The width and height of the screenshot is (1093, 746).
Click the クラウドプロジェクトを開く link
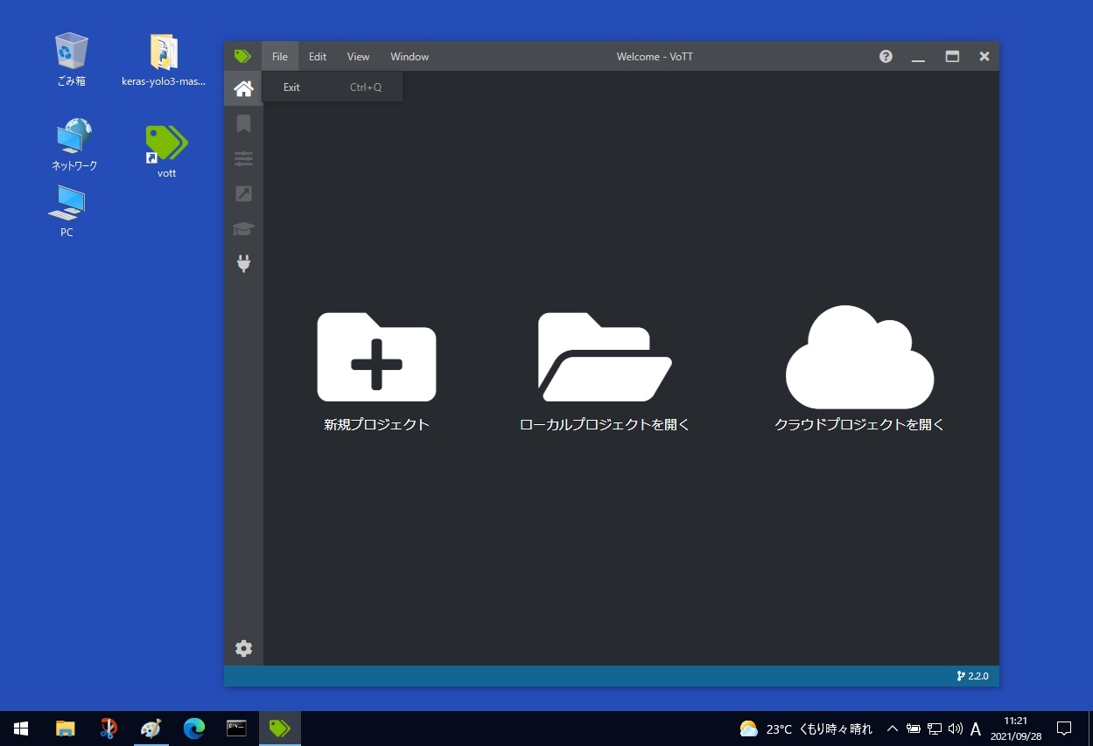coord(859,424)
